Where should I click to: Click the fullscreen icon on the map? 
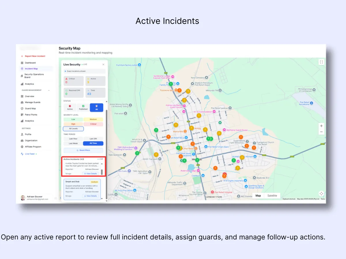pos(321,62)
